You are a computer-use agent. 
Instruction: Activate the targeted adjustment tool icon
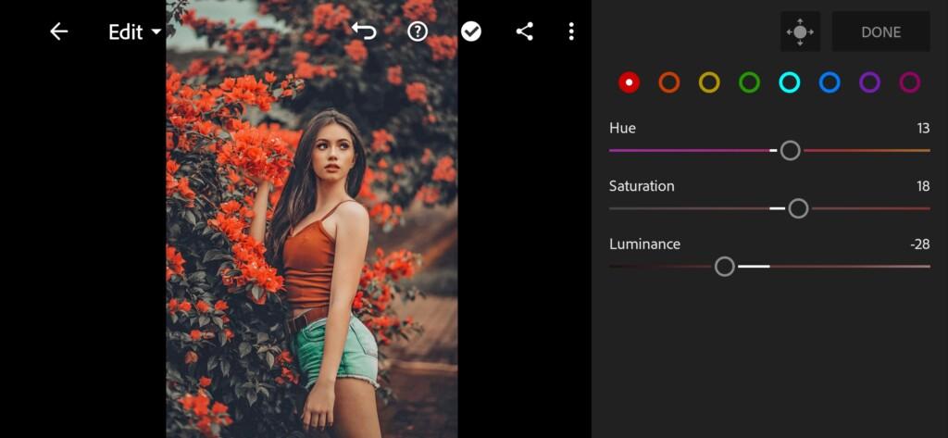[x=800, y=31]
